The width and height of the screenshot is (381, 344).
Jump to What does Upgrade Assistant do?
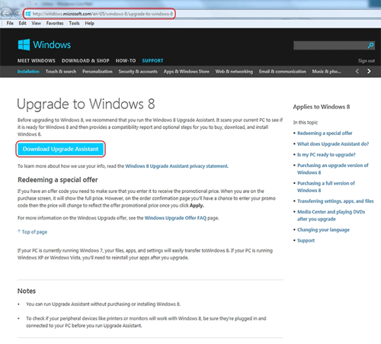[x=333, y=144]
